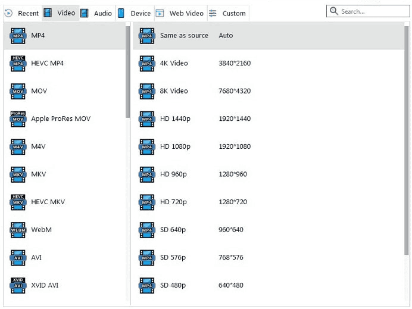Image resolution: width=412 pixels, height=309 pixels.
Task: Click the HD 960p preset icon
Action: pos(147,174)
